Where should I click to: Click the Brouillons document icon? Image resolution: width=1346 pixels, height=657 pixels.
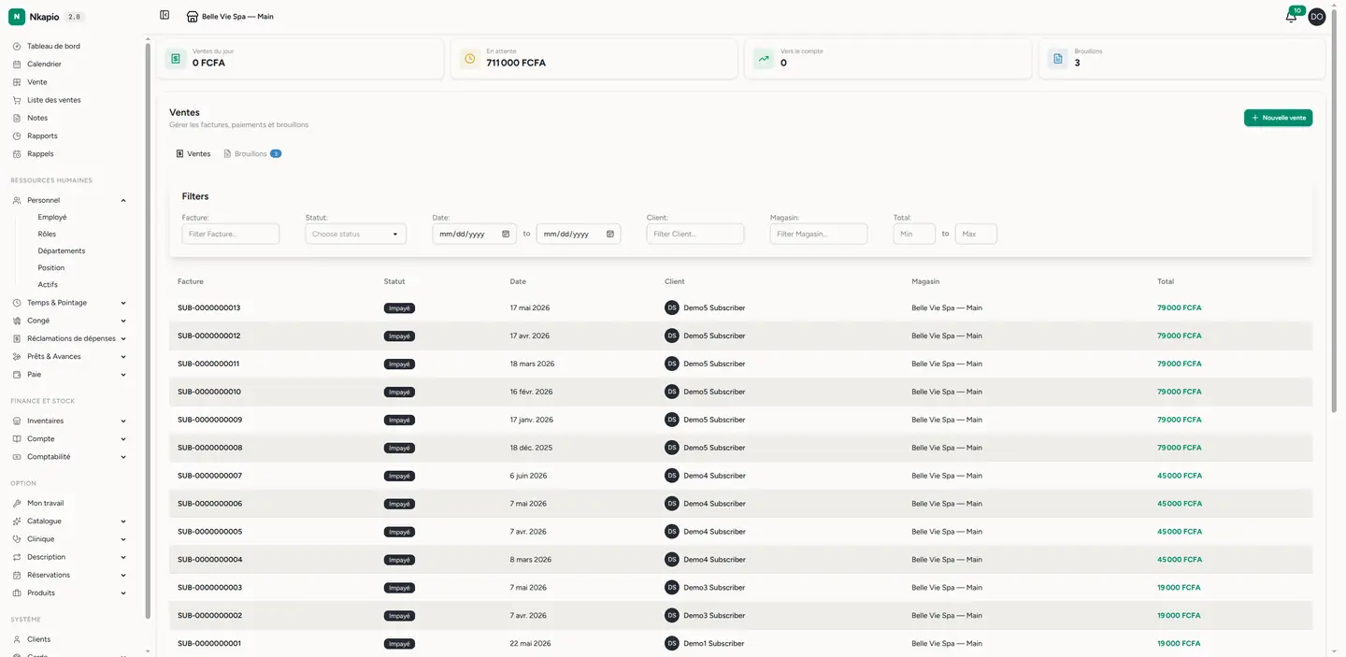(x=1058, y=59)
